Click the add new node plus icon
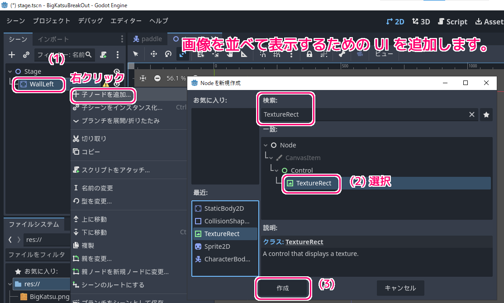This screenshot has width=504, height=303. coord(12,55)
